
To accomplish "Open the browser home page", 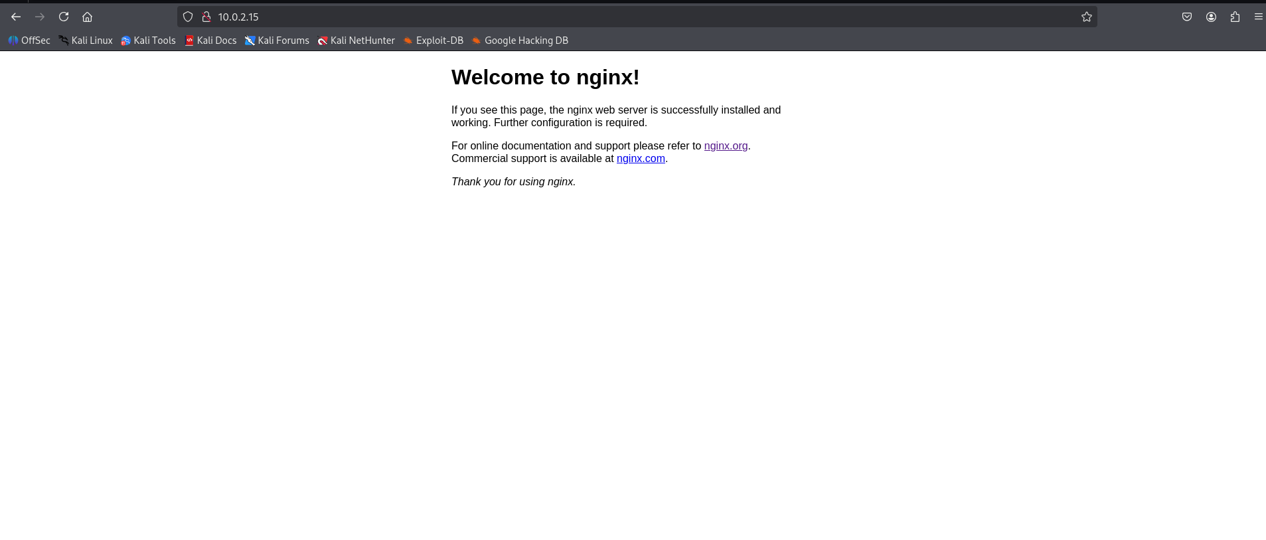I will (87, 17).
